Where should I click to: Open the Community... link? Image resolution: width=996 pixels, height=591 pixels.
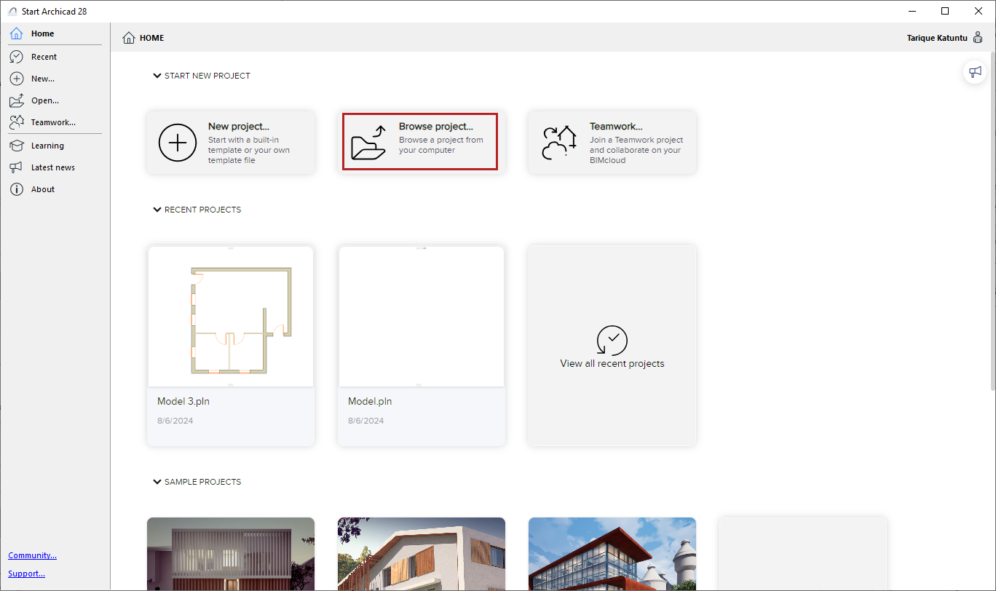tap(33, 555)
